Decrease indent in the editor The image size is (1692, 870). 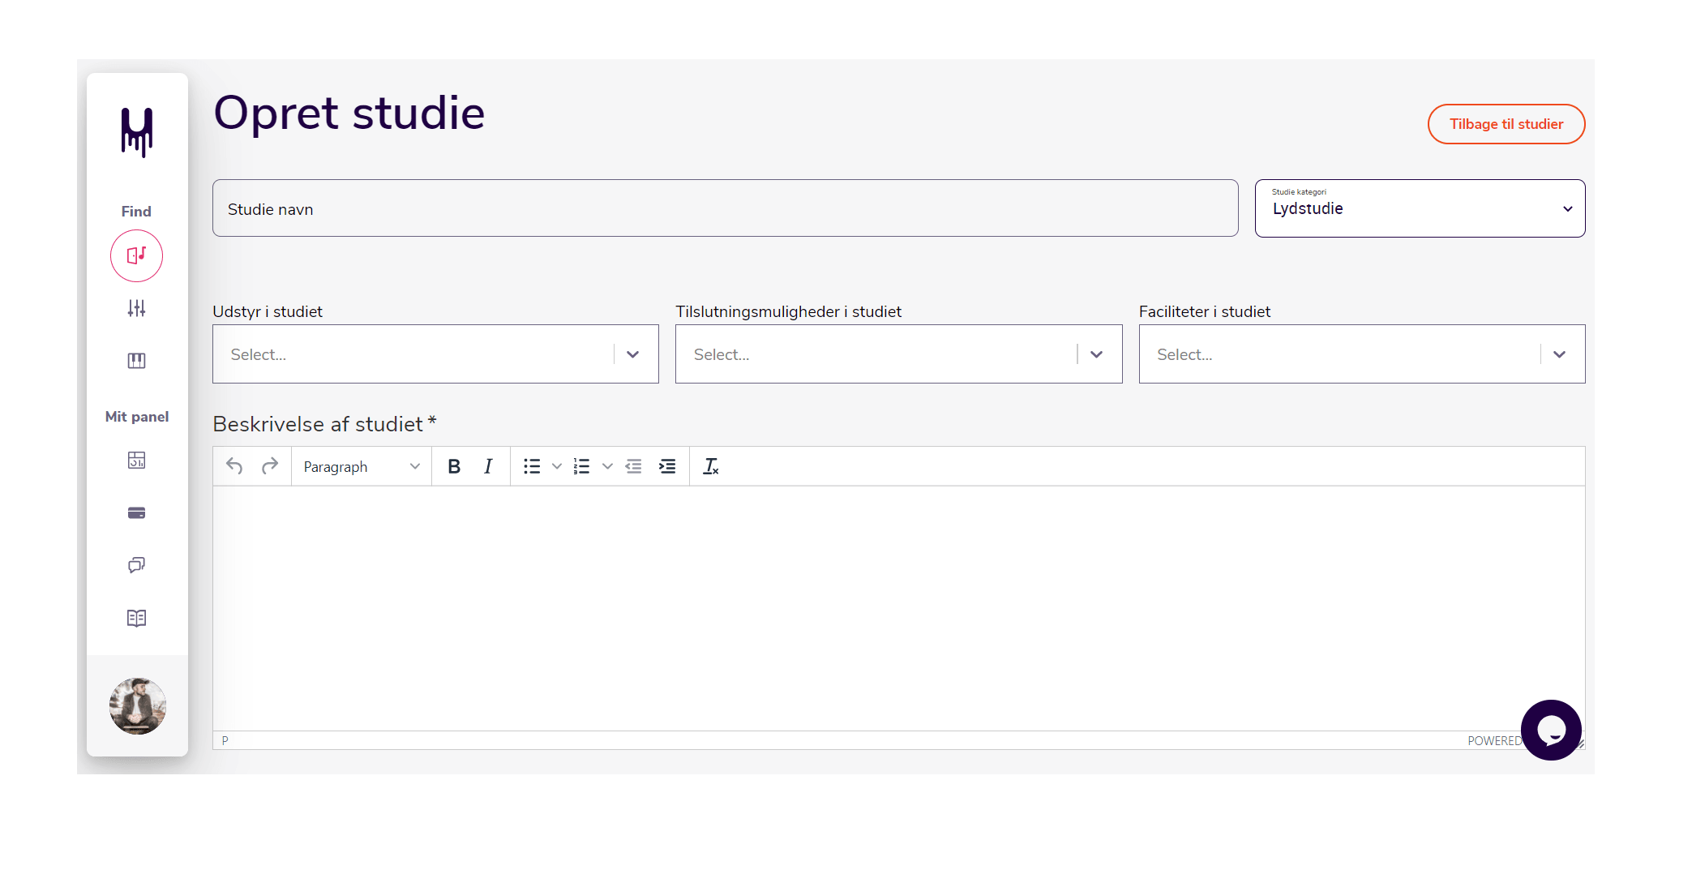(633, 466)
